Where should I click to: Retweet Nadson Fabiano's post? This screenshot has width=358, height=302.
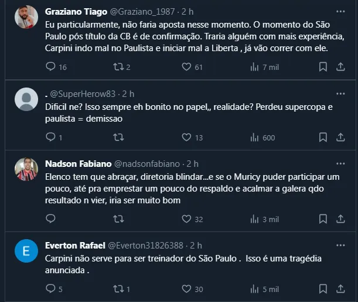point(118,219)
